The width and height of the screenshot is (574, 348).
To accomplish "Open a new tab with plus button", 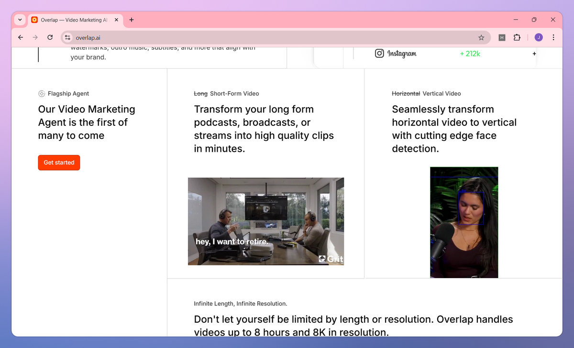I will coord(132,20).
